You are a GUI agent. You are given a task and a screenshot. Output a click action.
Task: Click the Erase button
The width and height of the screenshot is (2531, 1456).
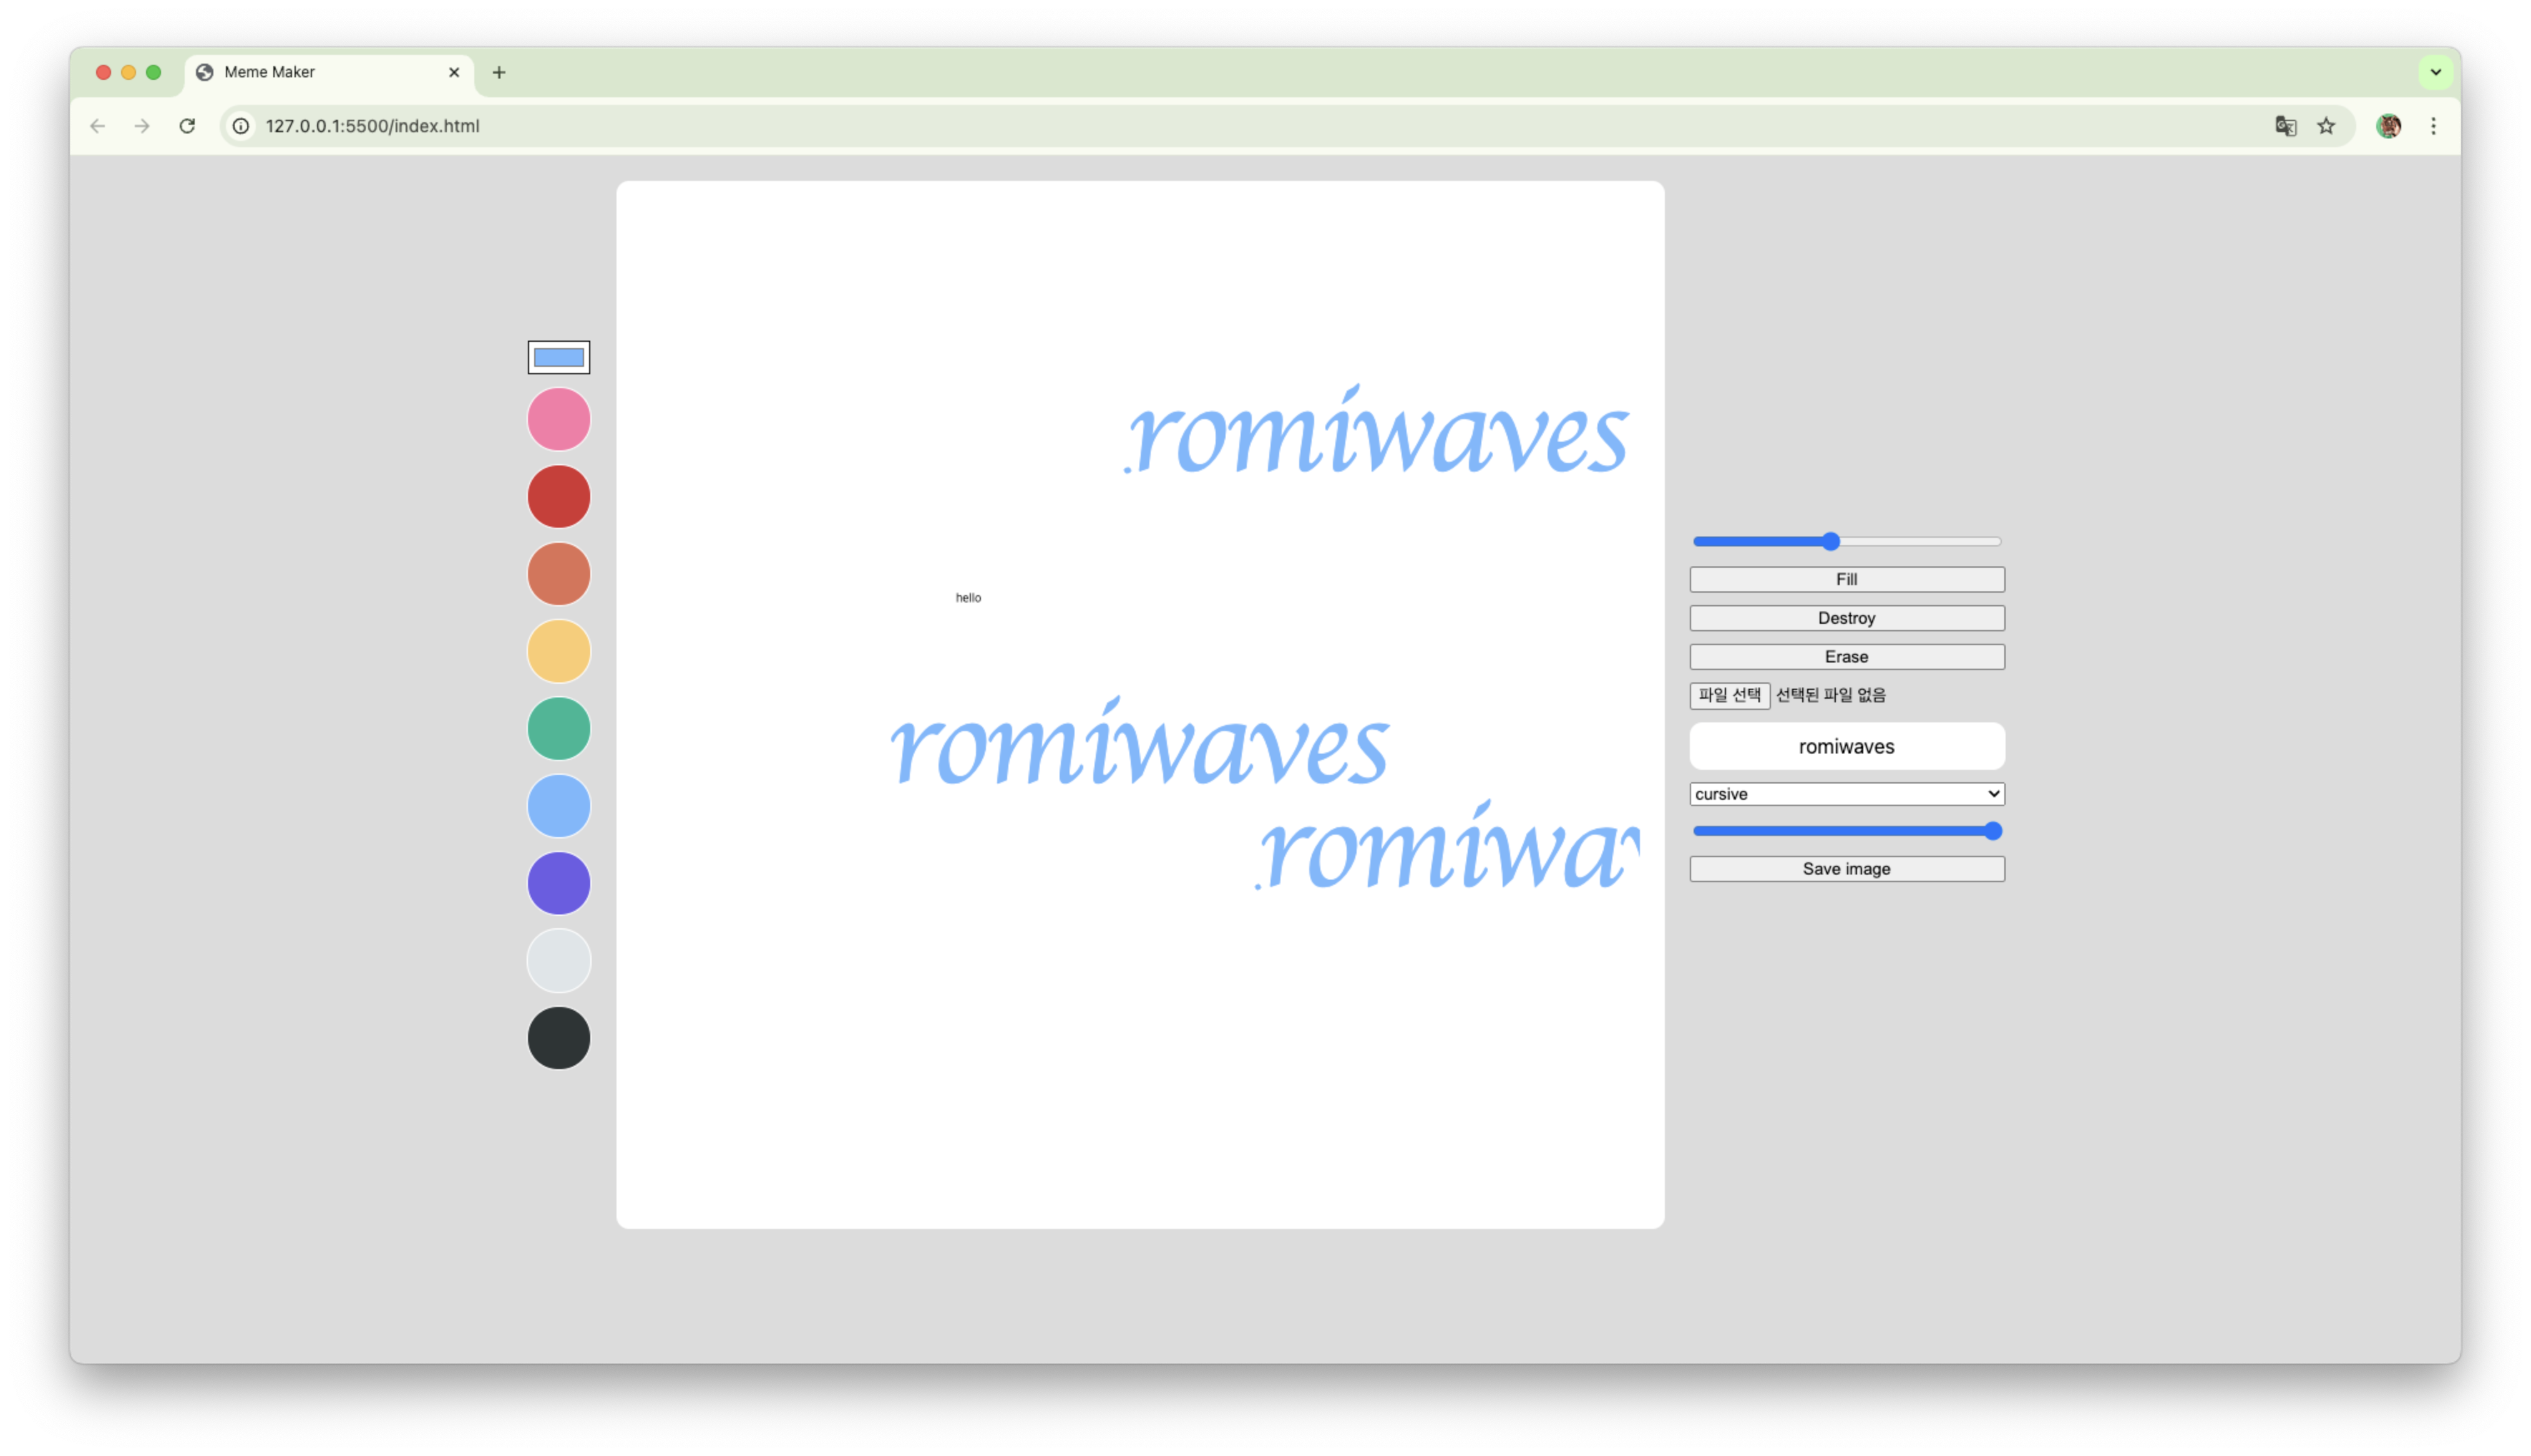pyautogui.click(x=1846, y=657)
